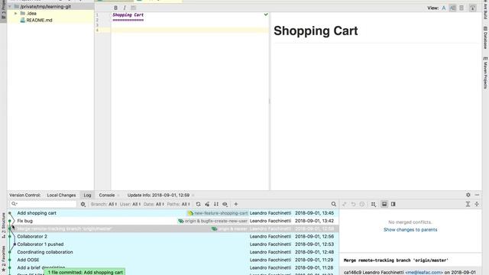This screenshot has height=275, width=489.
Task: Open the Structure tool window
Action: (x=3, y=226)
